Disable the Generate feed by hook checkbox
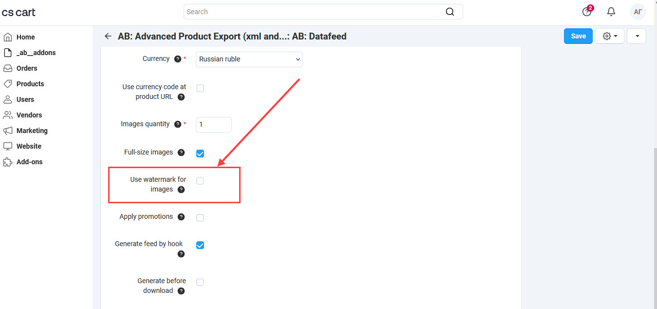 pos(200,245)
